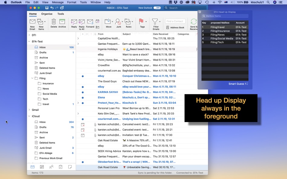The height and width of the screenshot is (179, 287).
Task: Open the Notes view
Action: click(x=70, y=167)
